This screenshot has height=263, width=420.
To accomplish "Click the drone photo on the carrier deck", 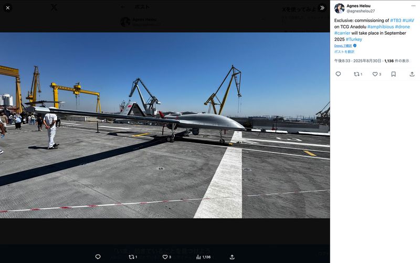I will click(165, 125).
